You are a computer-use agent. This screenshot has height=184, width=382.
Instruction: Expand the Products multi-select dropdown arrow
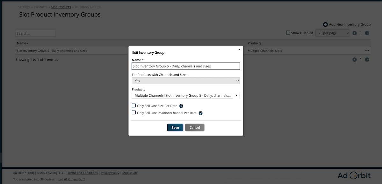pos(236,96)
